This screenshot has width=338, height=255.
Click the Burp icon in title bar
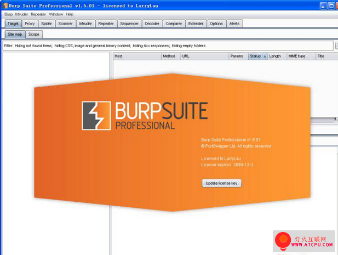(x=5, y=5)
